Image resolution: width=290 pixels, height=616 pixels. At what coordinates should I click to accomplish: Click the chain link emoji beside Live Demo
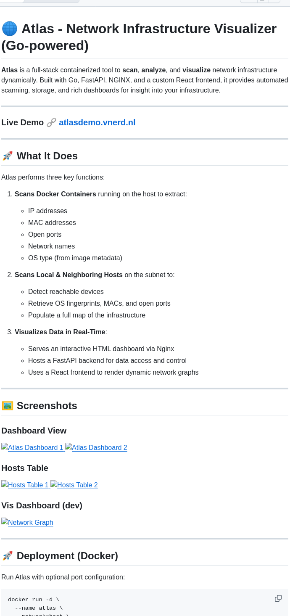[x=51, y=122]
